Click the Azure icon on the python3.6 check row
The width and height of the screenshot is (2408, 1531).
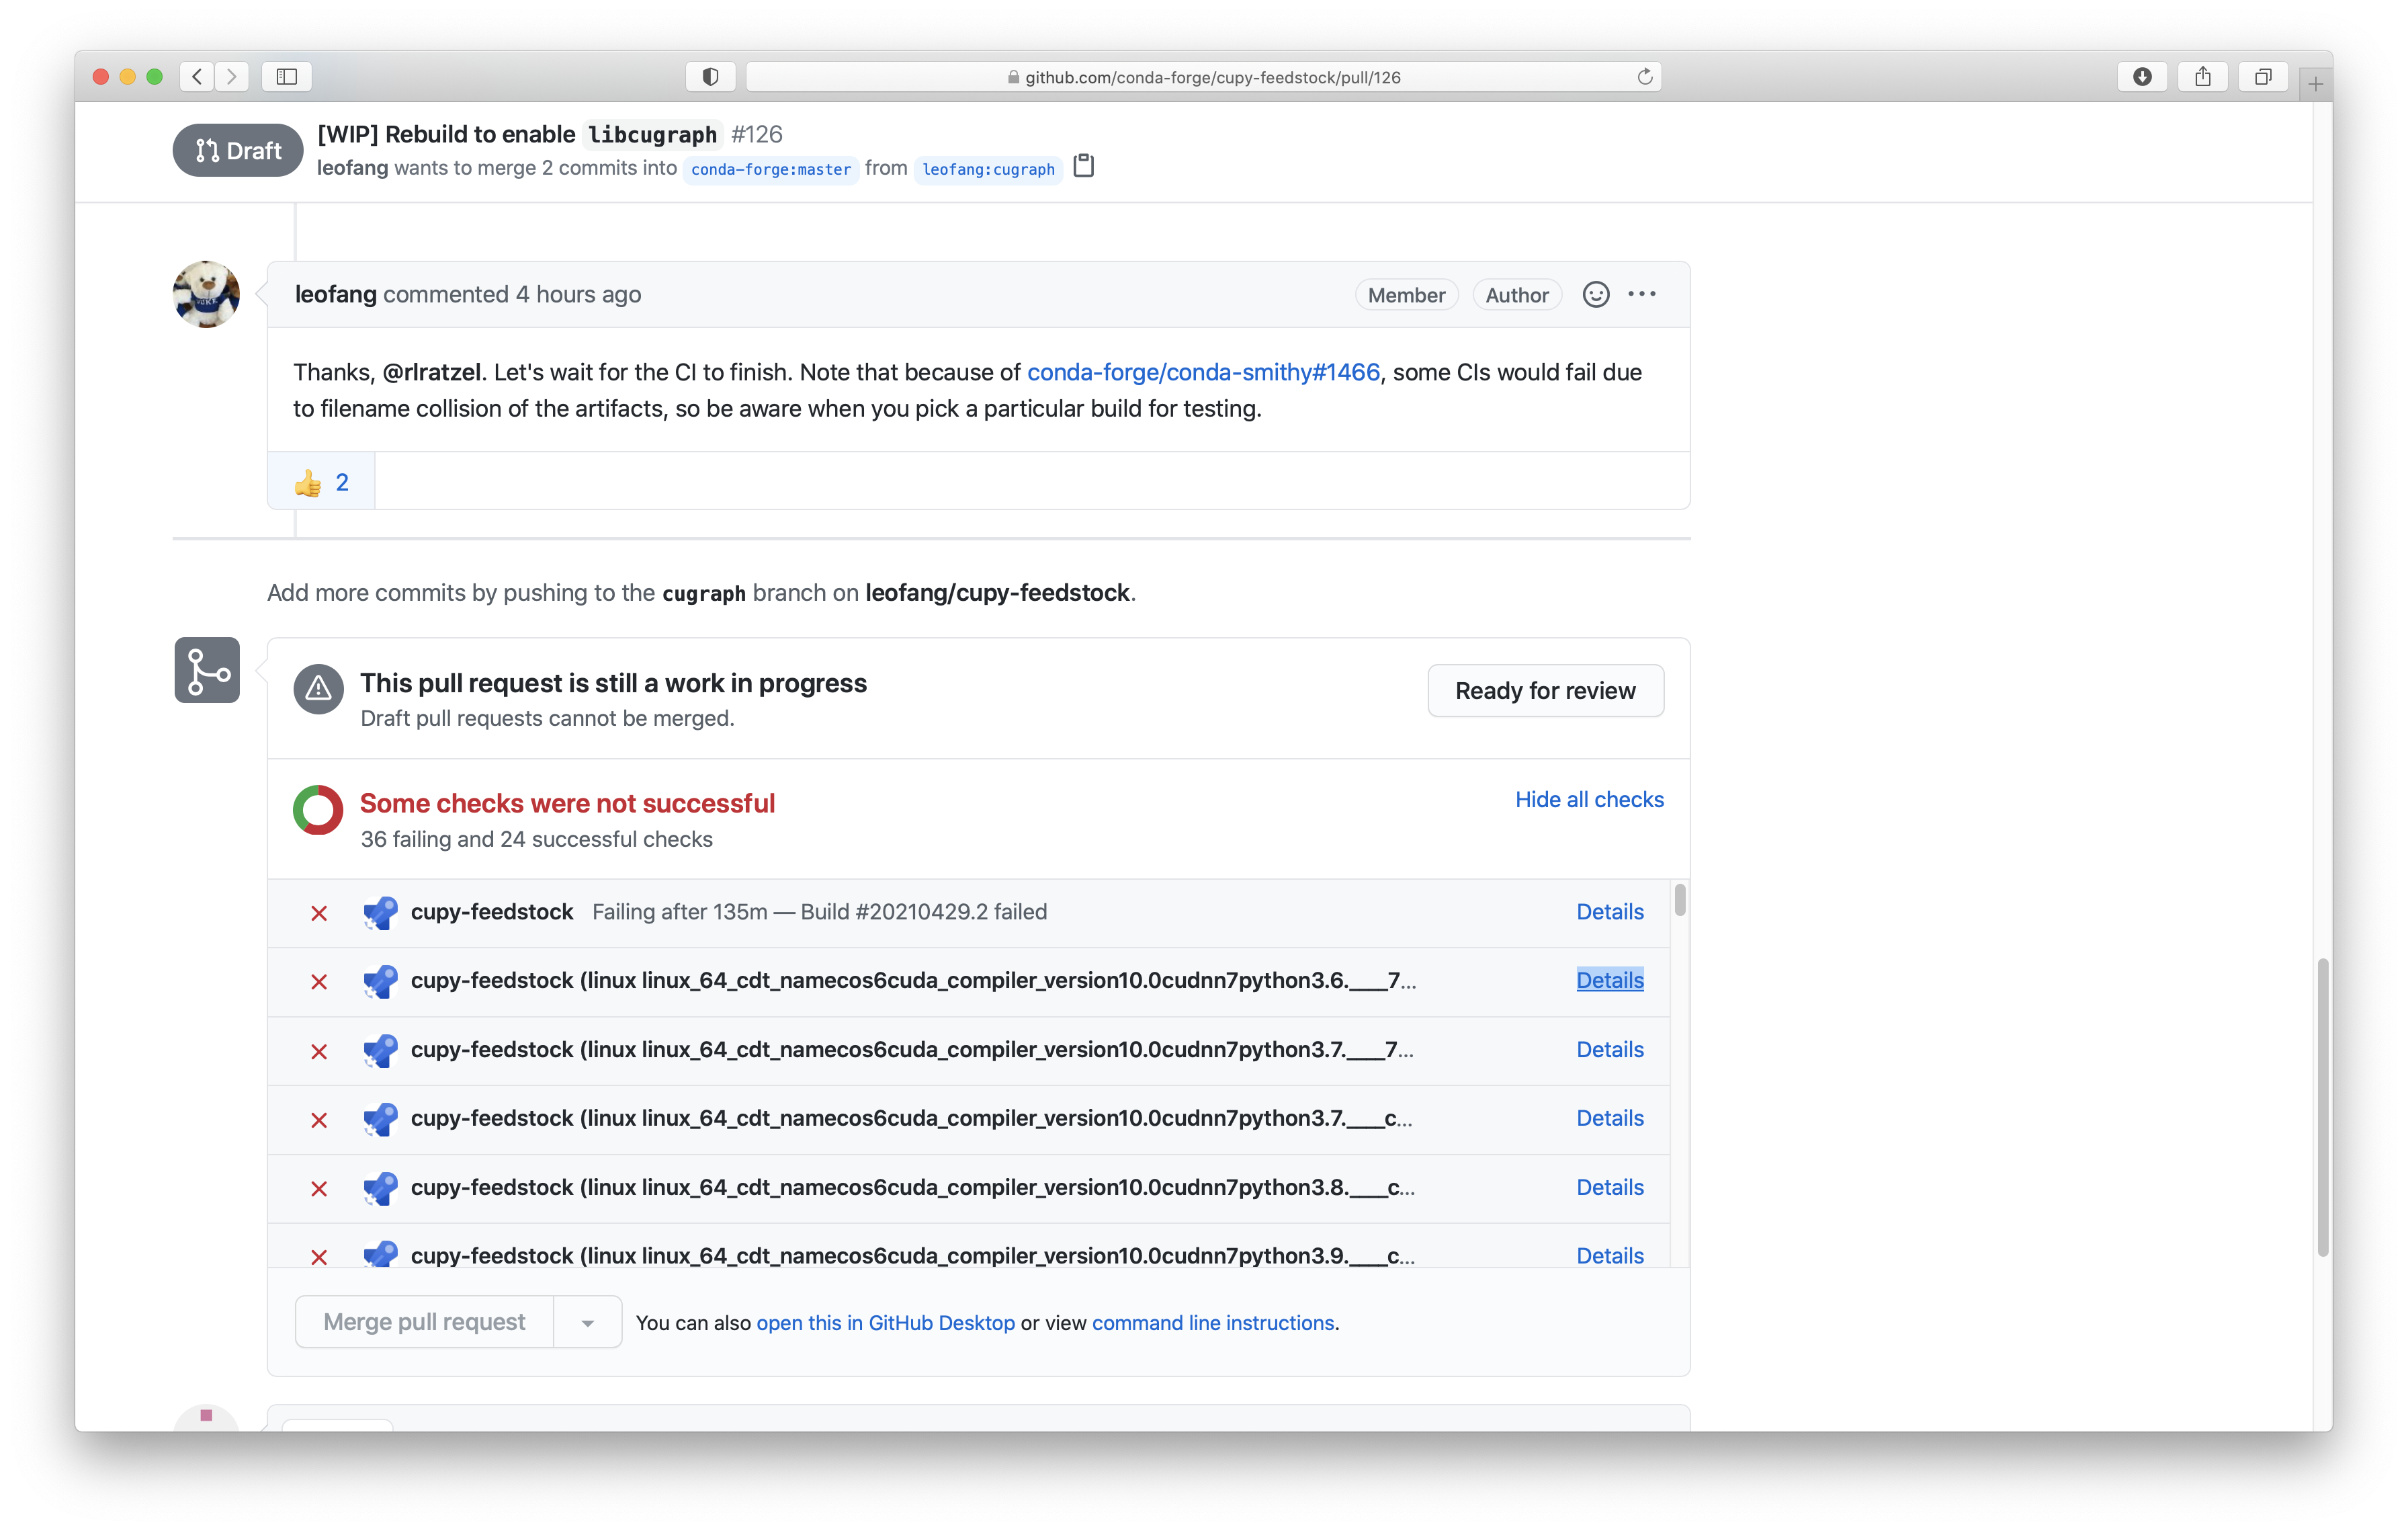click(380, 981)
